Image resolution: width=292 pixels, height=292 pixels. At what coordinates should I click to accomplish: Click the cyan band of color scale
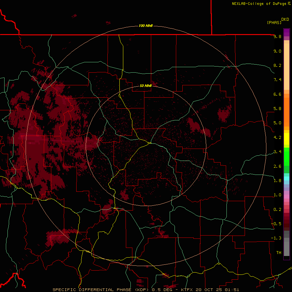286,178
